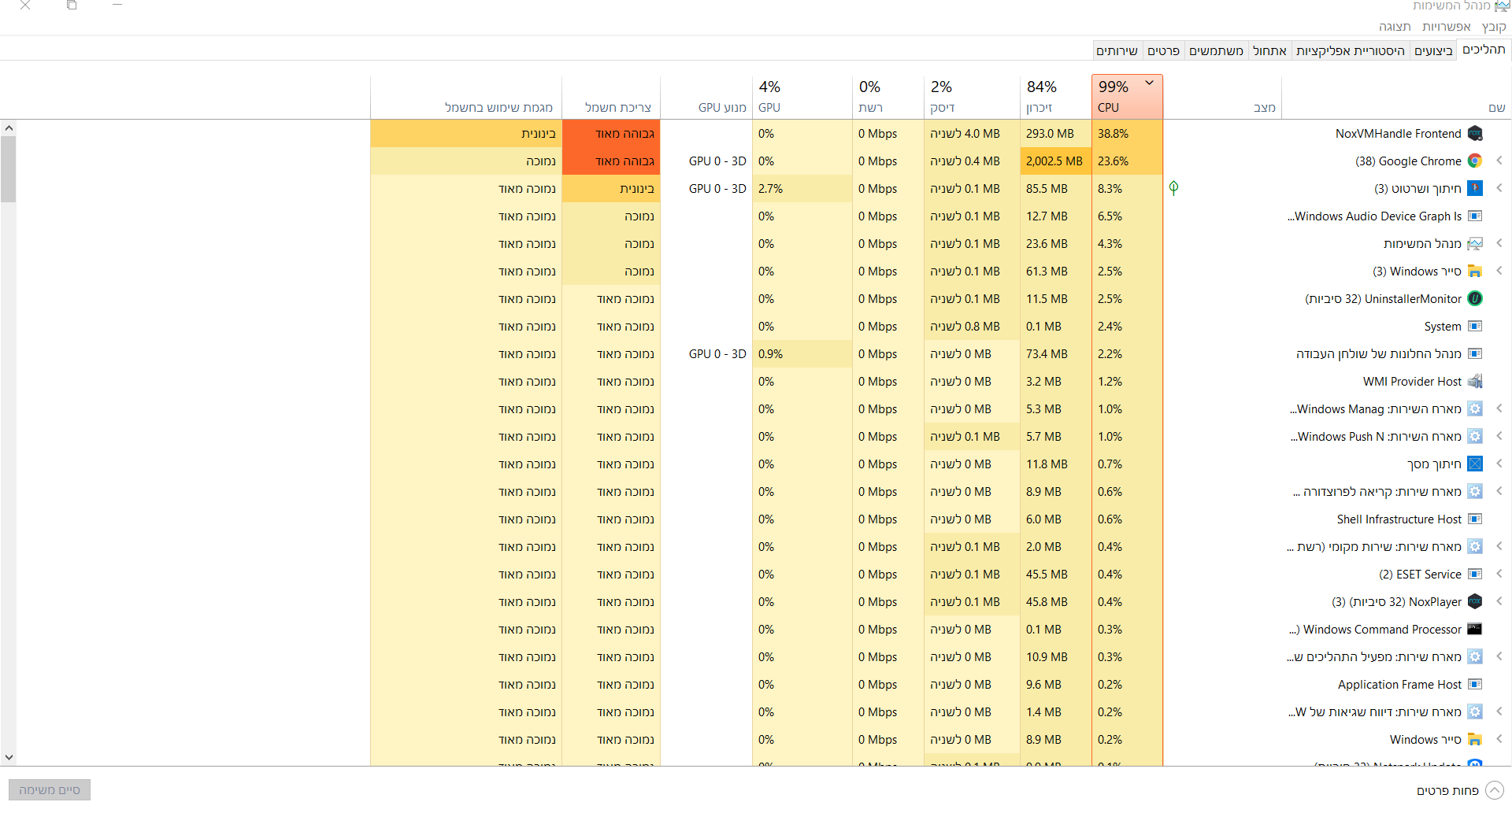
Task: Expand the סייר Windows (3) group
Action: [x=1499, y=271]
